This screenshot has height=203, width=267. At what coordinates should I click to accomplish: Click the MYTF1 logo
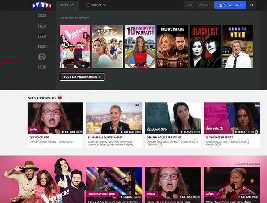(x=41, y=5)
